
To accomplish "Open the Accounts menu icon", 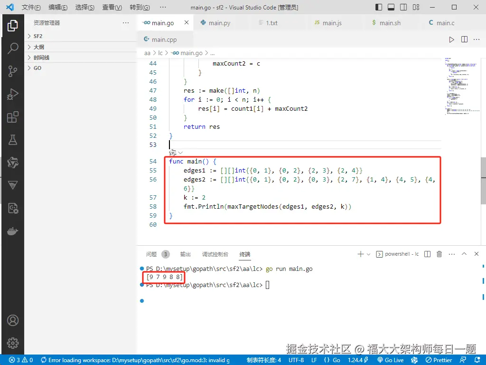I will pyautogui.click(x=13, y=320).
